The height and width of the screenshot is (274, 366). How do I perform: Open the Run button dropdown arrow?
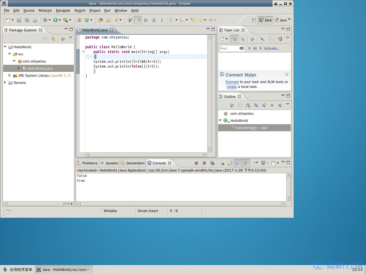pos(60,20)
